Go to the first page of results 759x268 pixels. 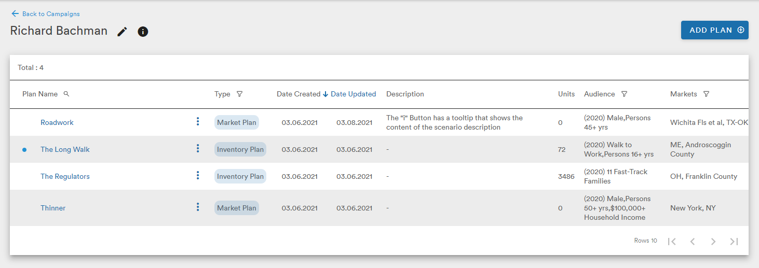point(672,241)
